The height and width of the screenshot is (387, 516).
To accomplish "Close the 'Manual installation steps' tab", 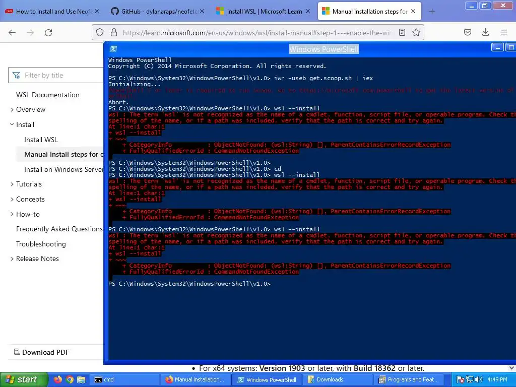I will pyautogui.click(x=413, y=11).
